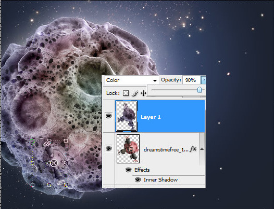
Task: Toggle lock transparent pixels icon
Action: pyautogui.click(x=126, y=93)
